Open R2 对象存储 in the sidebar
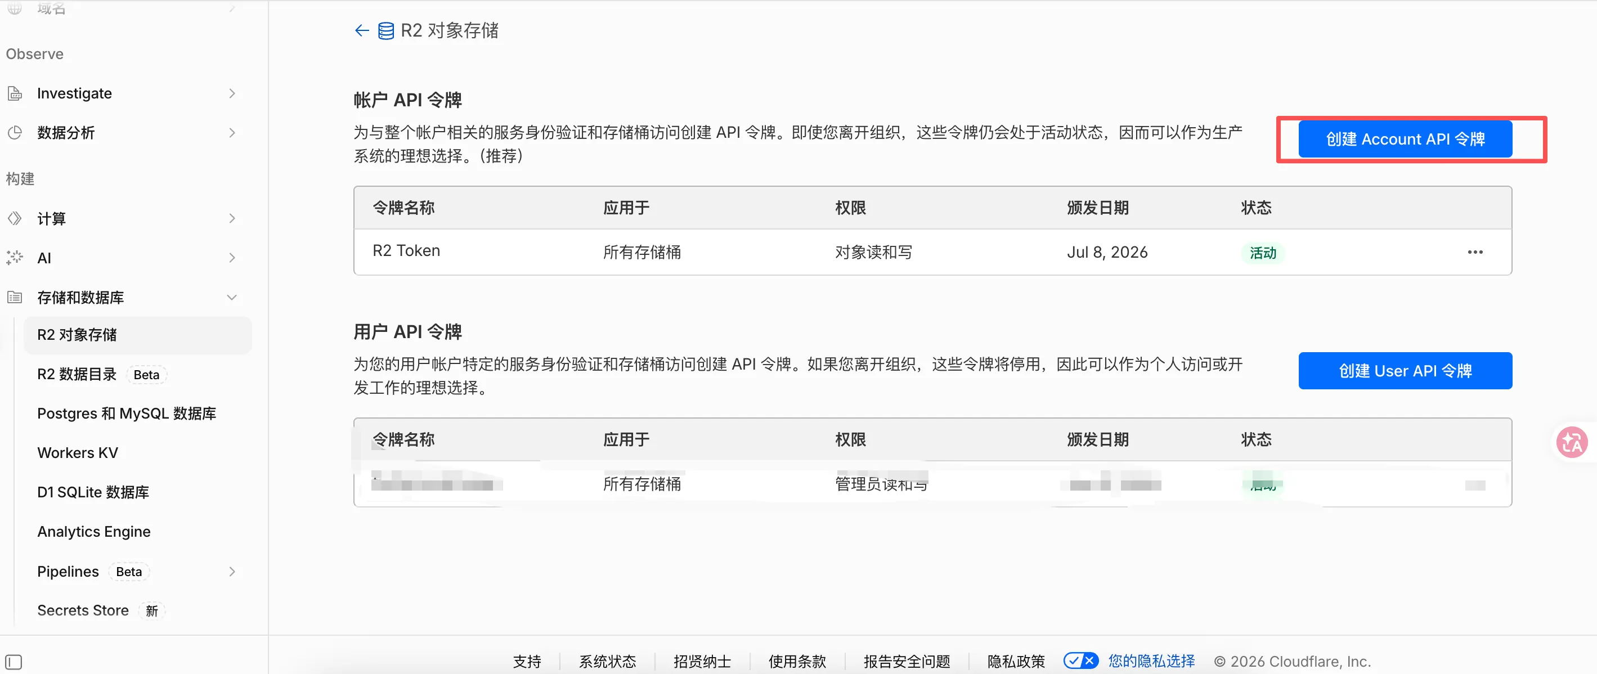The image size is (1597, 674). pyautogui.click(x=138, y=335)
